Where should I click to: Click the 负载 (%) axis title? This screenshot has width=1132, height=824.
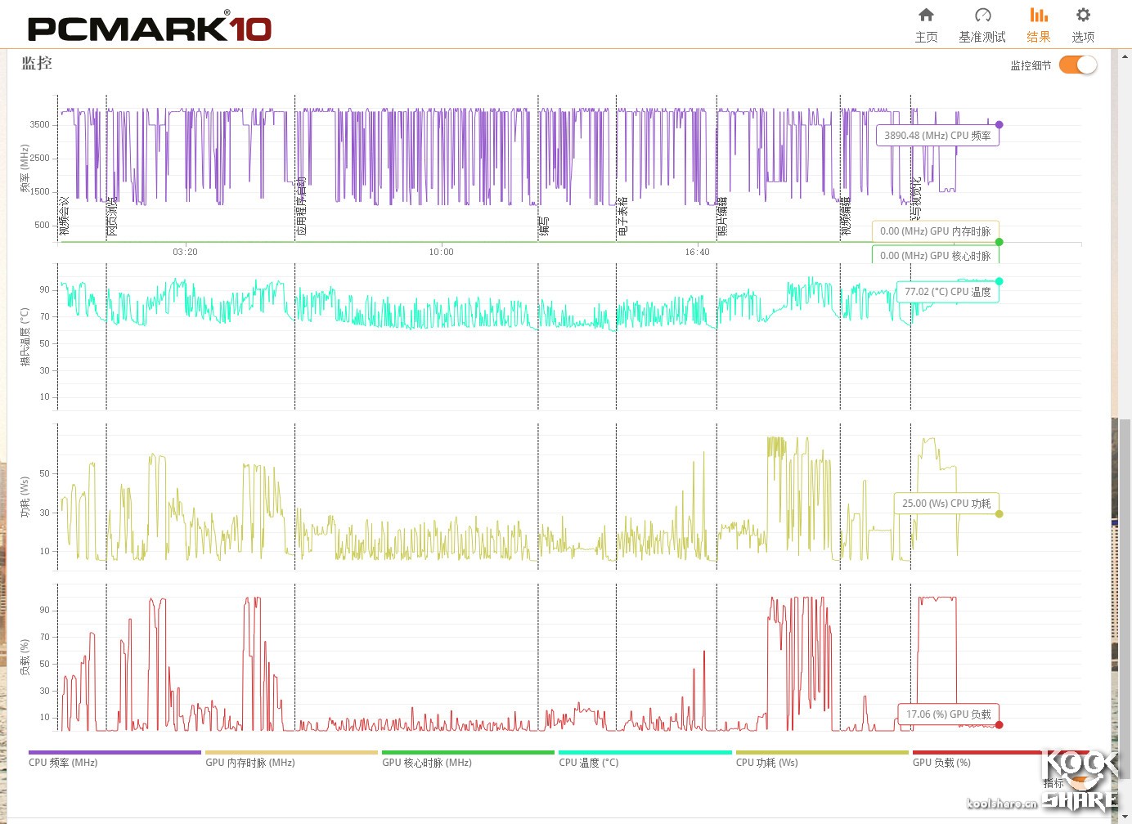point(25,657)
